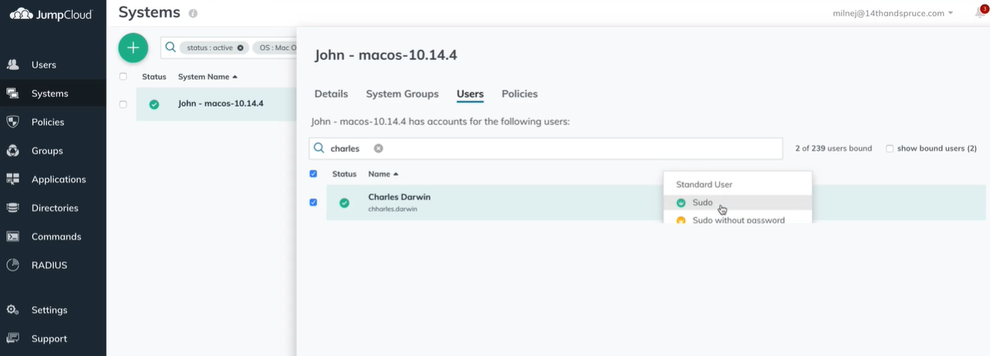Open the milnej account email dropdown
The height and width of the screenshot is (356, 990).
coord(893,13)
